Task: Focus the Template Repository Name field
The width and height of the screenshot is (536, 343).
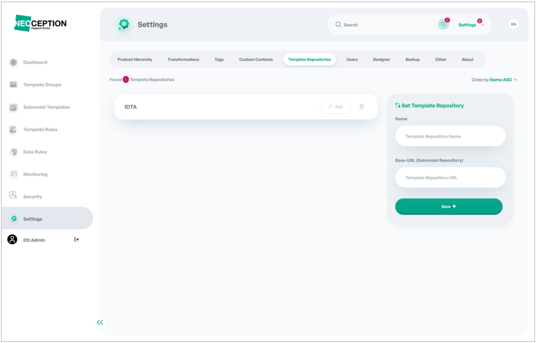Action: [x=450, y=136]
